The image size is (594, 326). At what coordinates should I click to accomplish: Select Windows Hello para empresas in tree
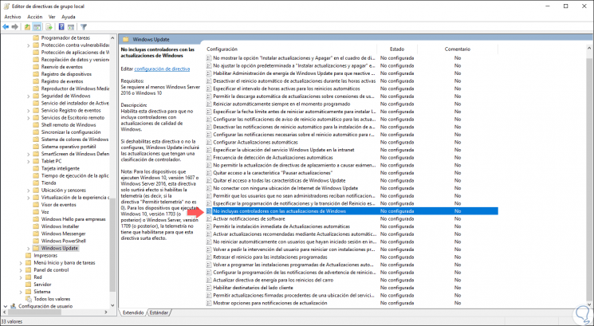[73, 219]
